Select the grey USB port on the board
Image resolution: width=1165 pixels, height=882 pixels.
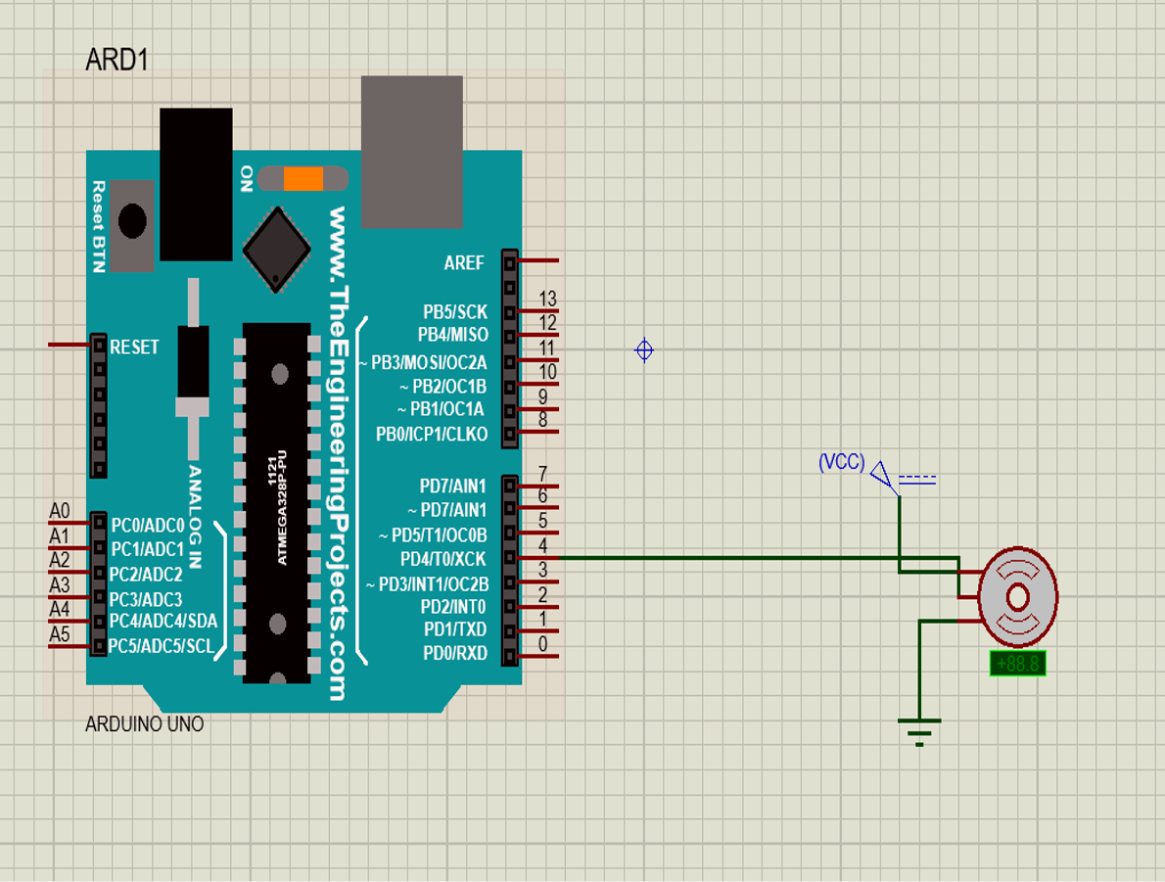[x=412, y=152]
